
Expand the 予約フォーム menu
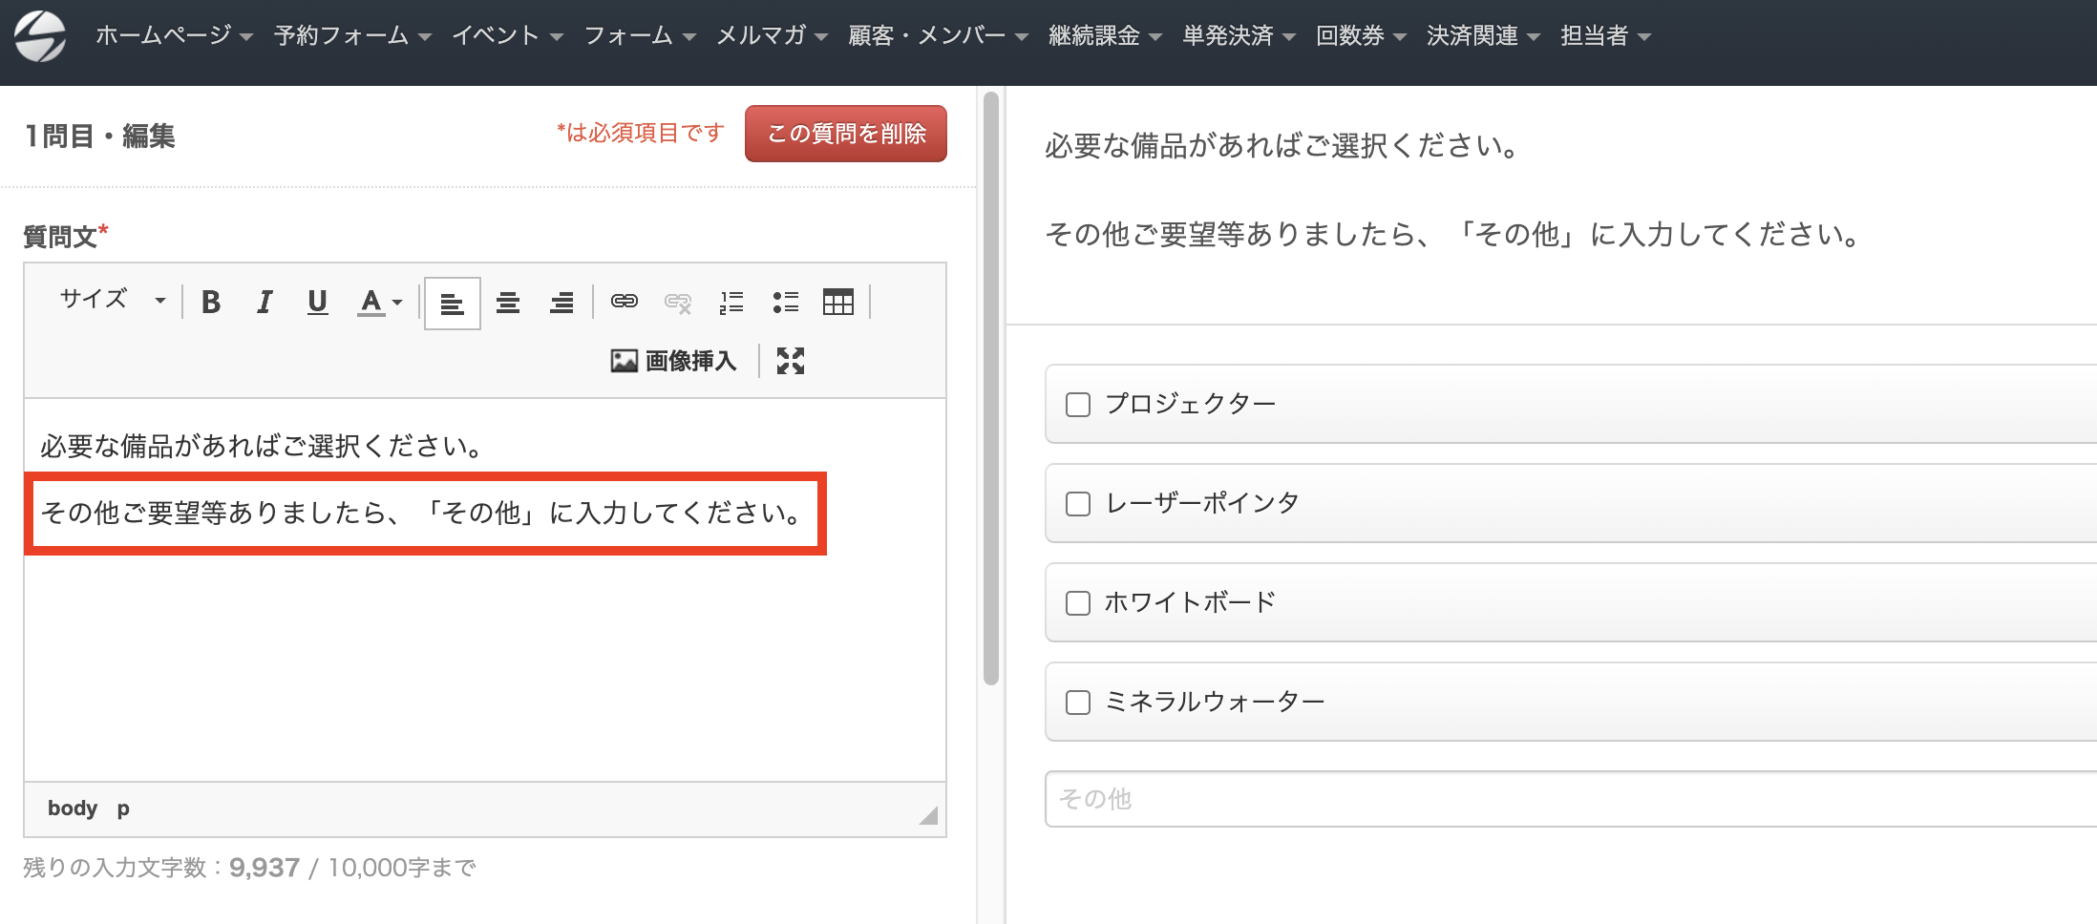click(x=352, y=36)
